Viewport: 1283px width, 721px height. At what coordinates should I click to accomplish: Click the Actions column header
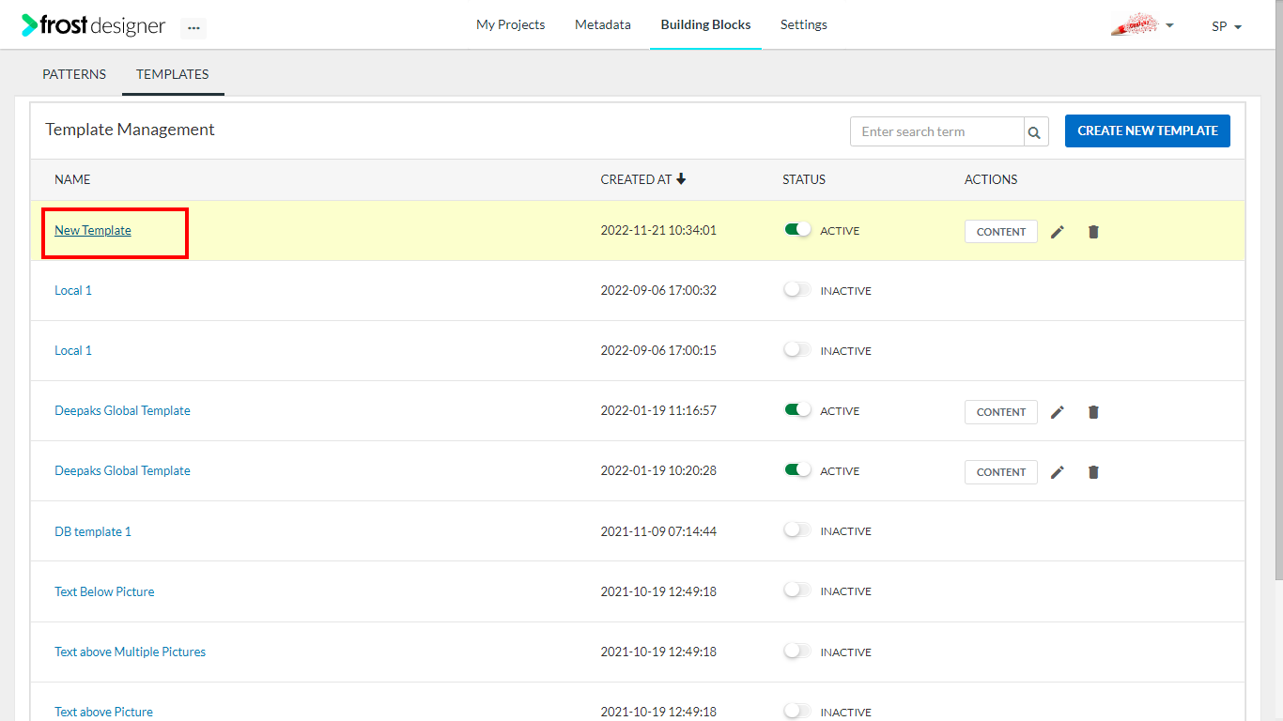coord(991,179)
